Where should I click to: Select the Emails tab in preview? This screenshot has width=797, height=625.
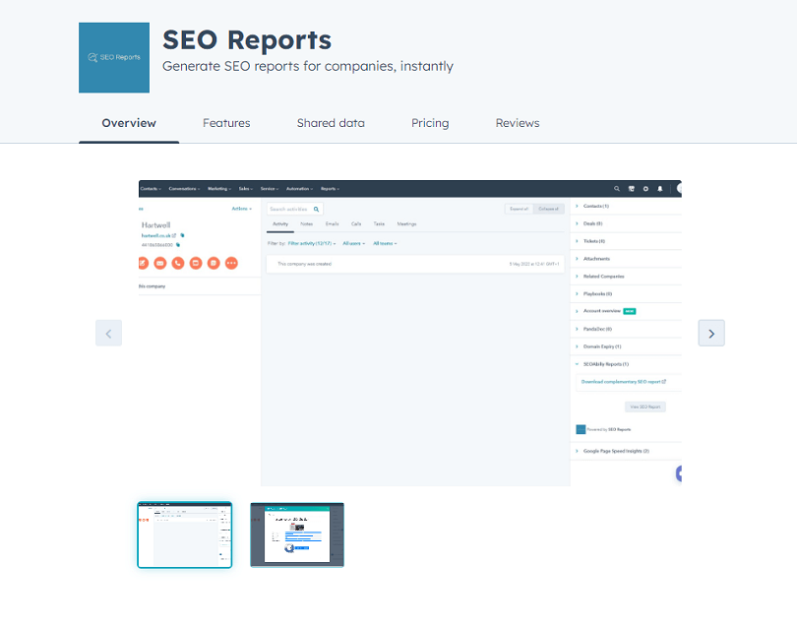332,224
